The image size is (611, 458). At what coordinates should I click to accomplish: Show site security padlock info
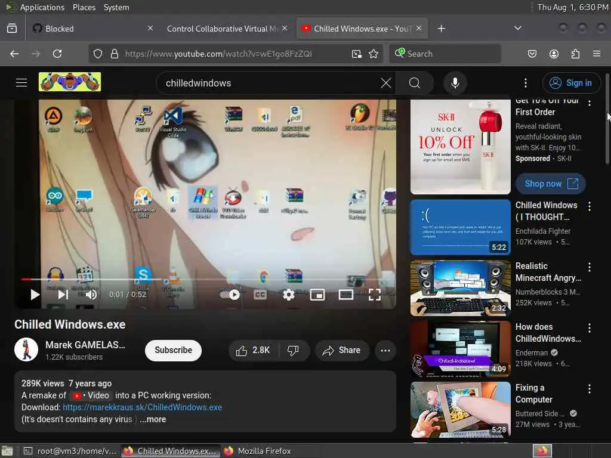point(114,54)
